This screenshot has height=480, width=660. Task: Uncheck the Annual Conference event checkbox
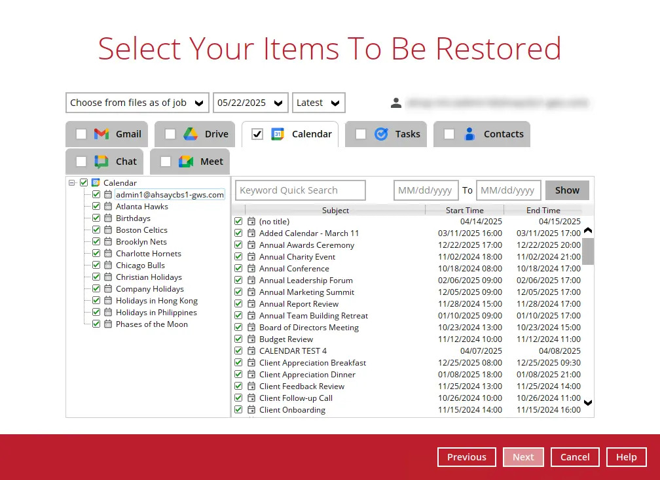click(x=238, y=269)
